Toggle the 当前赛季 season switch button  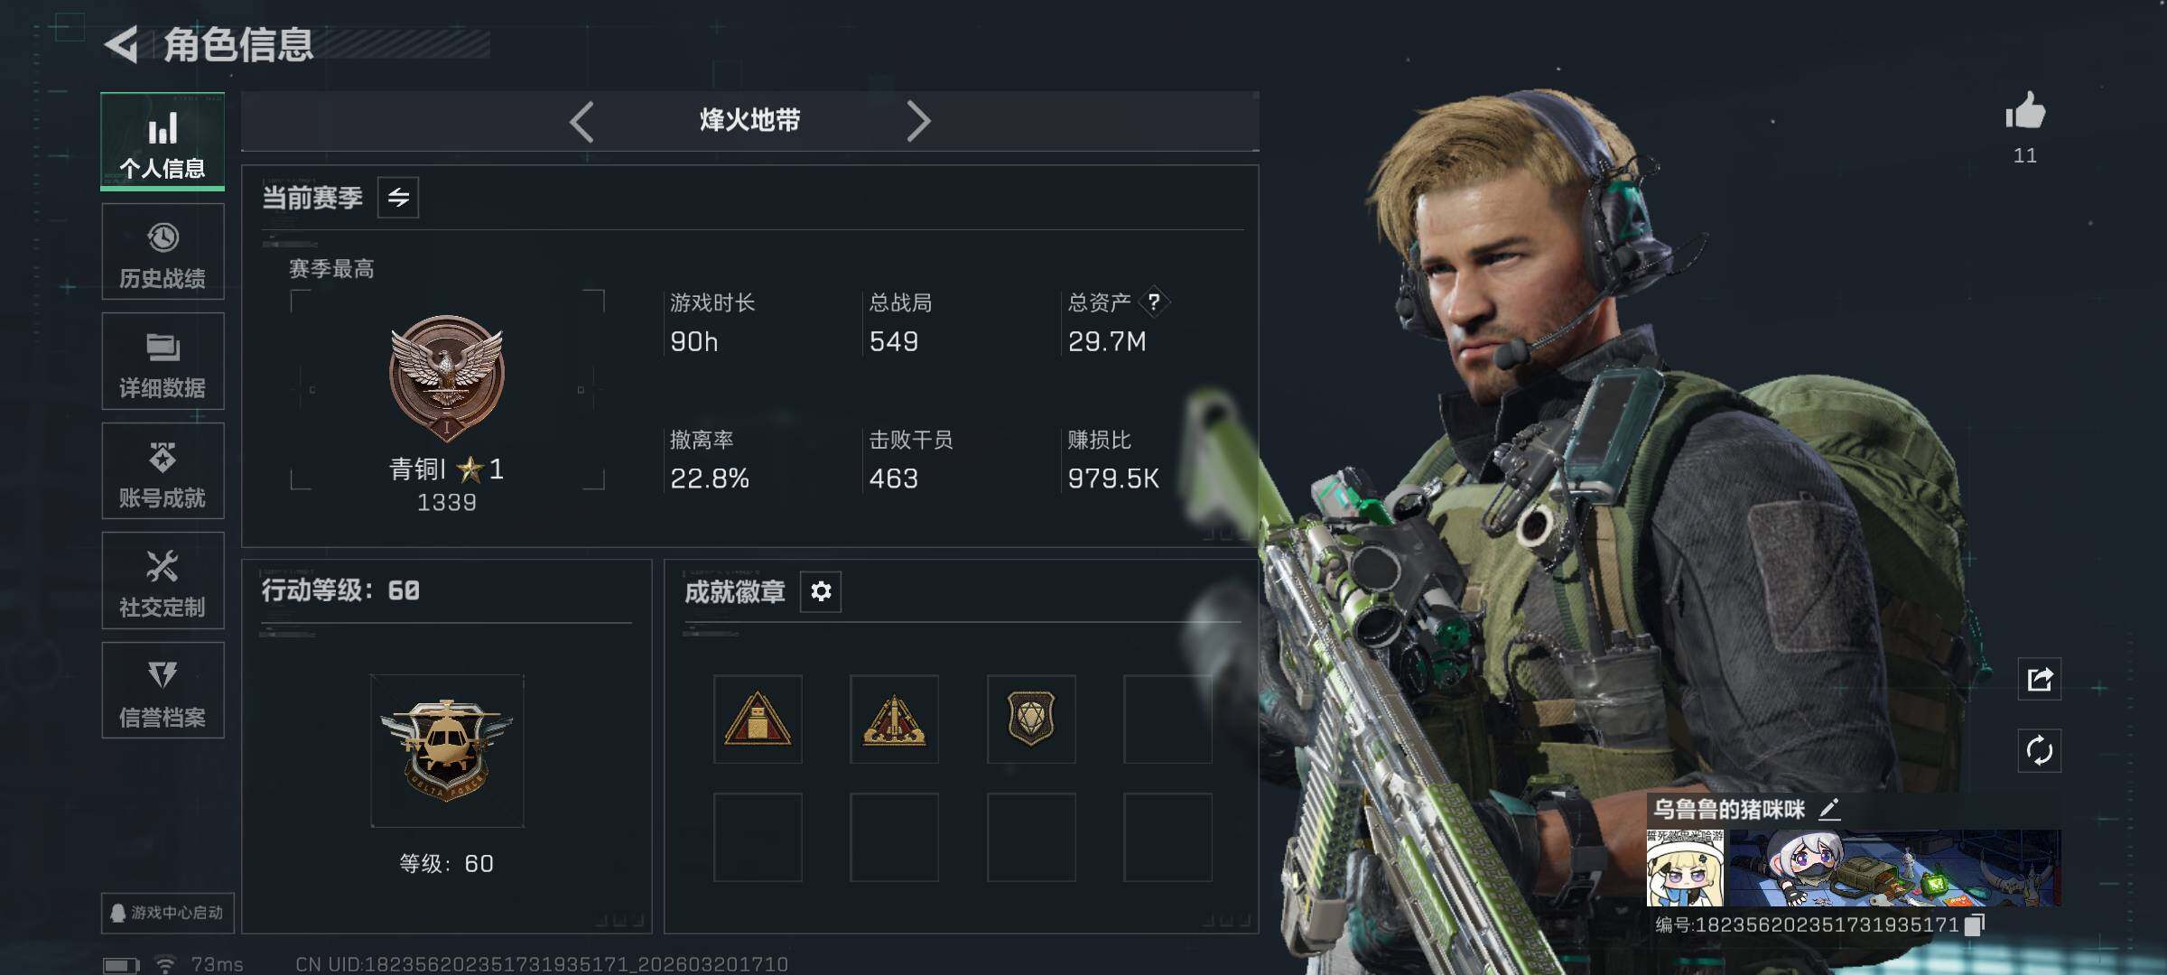398,198
